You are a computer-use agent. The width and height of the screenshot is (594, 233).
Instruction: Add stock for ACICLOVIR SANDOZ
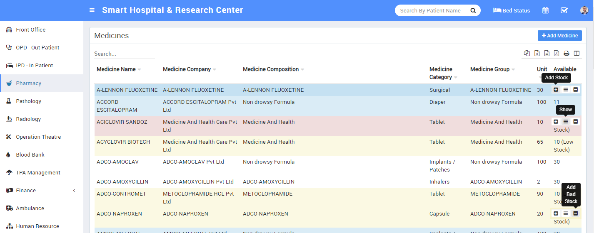click(556, 122)
